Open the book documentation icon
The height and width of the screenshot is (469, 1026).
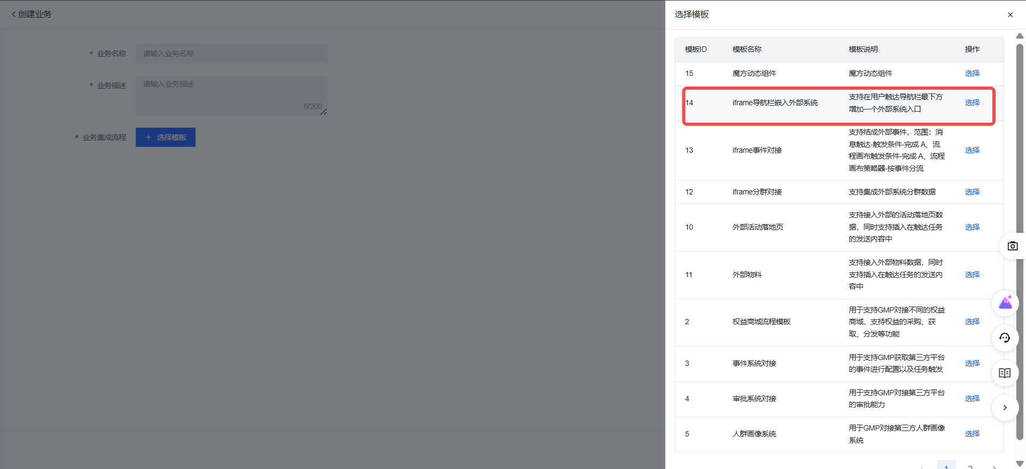(x=1005, y=373)
